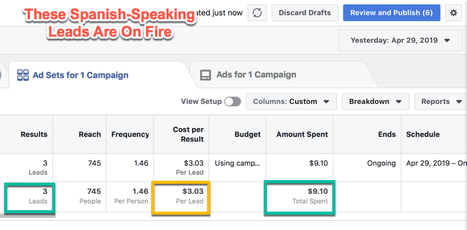Click the Using camp... budget cell
467x230 pixels.
click(x=237, y=163)
